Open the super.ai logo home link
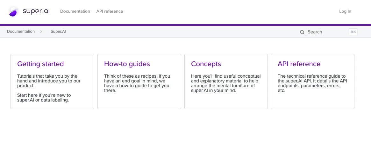371x148 pixels. (29, 11)
